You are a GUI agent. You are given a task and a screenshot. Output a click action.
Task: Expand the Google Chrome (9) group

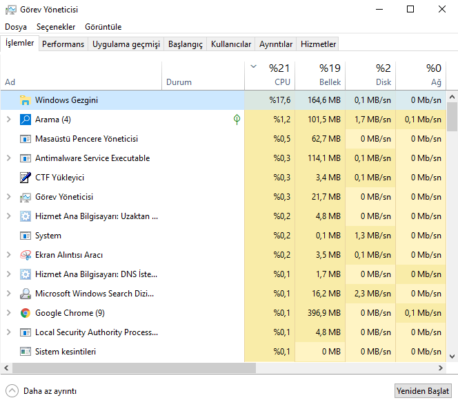coord(9,312)
